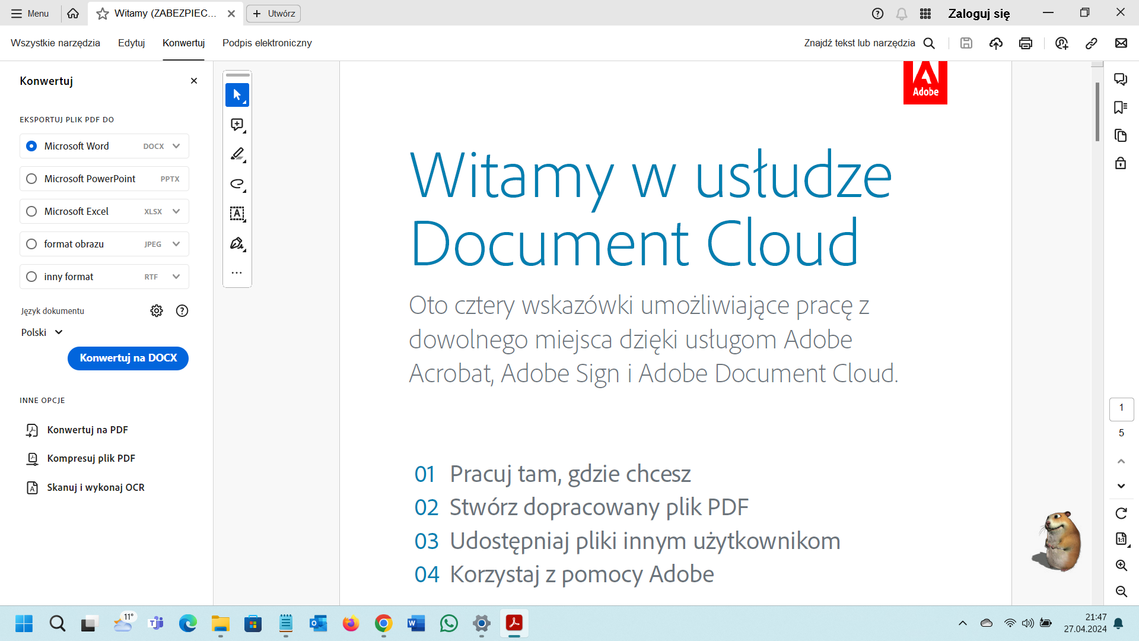Open Podpis elektroniczny tab
The height and width of the screenshot is (641, 1139).
pyautogui.click(x=267, y=43)
